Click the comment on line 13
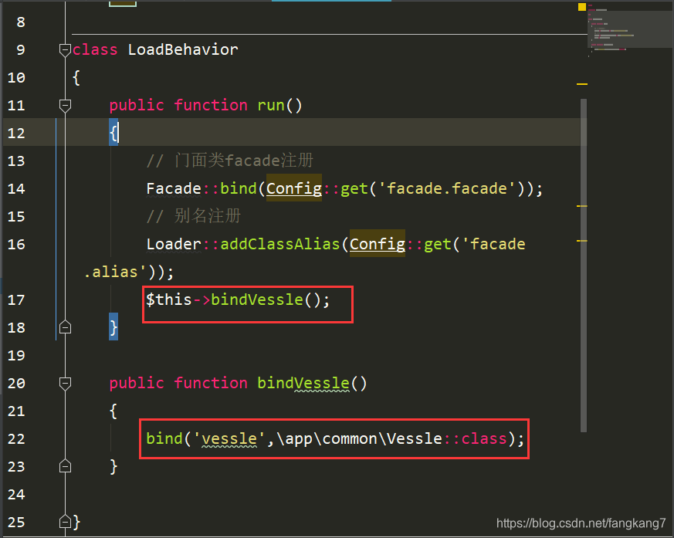This screenshot has height=538, width=674. [x=230, y=161]
